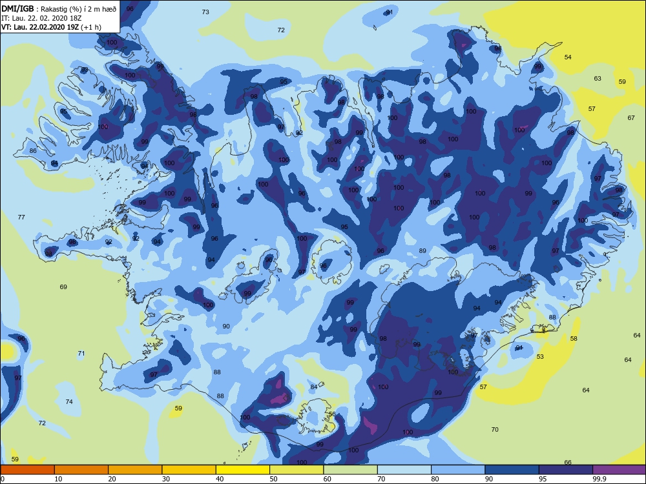Image resolution: width=646 pixels, height=484 pixels.
Task: Click the bright yellow 40–50 legend swatch
Action: [x=243, y=470]
